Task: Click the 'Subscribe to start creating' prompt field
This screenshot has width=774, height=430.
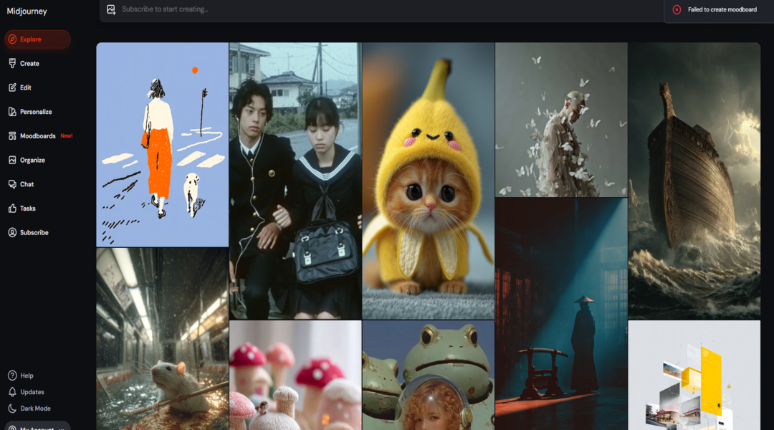Action: 383,9
